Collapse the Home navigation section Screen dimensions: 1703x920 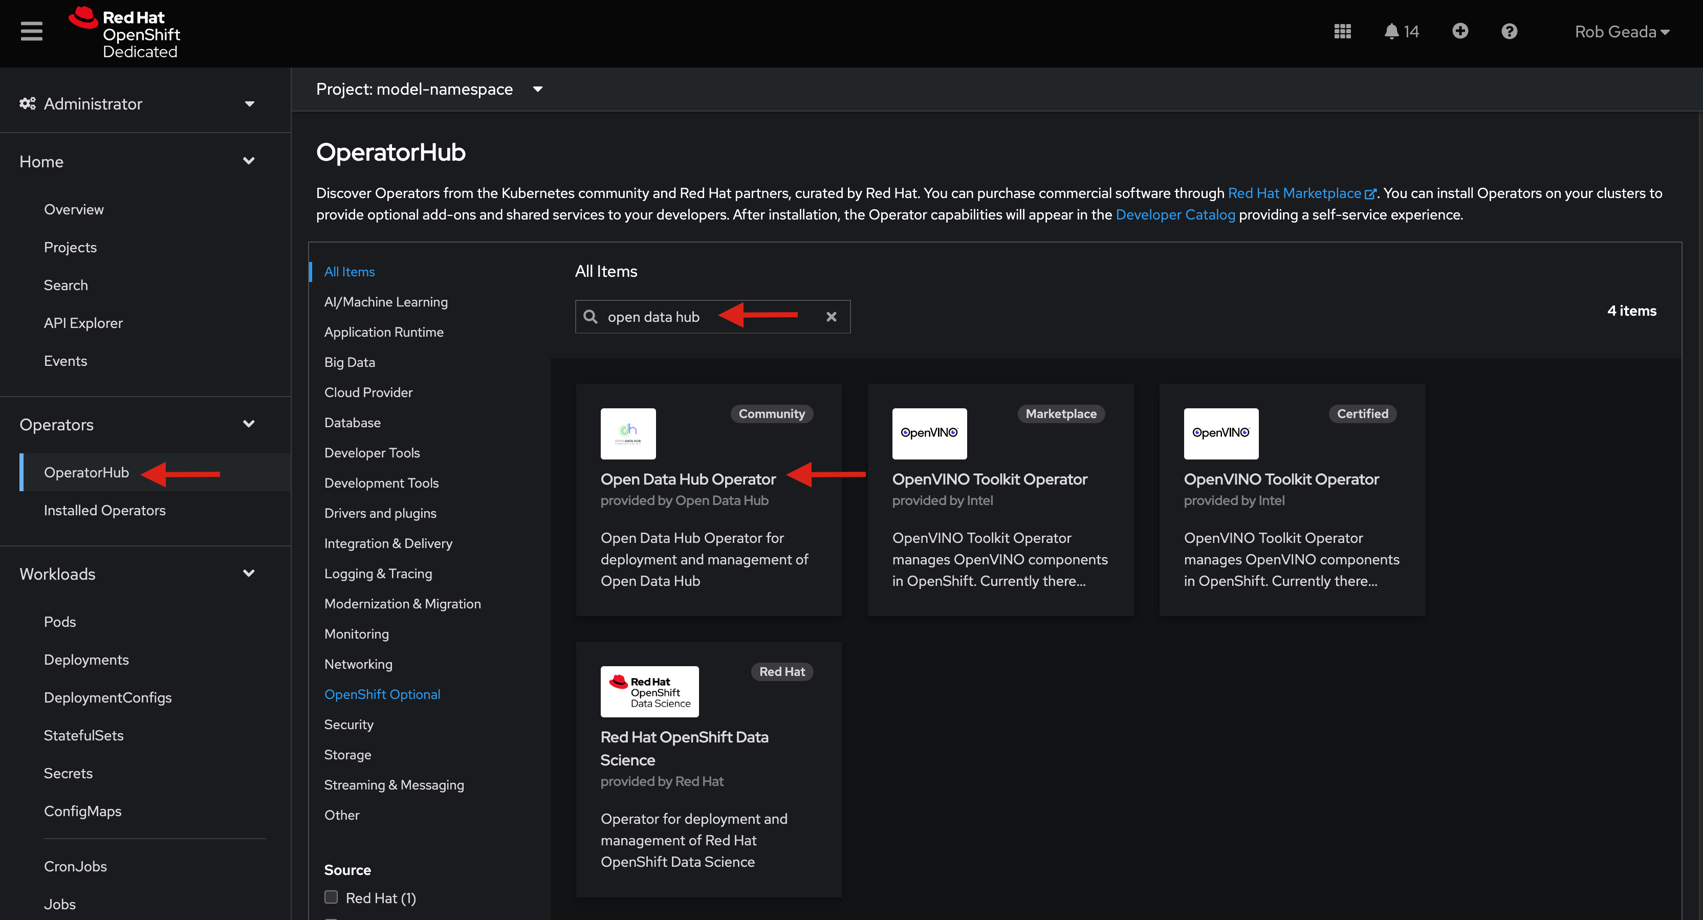[x=138, y=161]
